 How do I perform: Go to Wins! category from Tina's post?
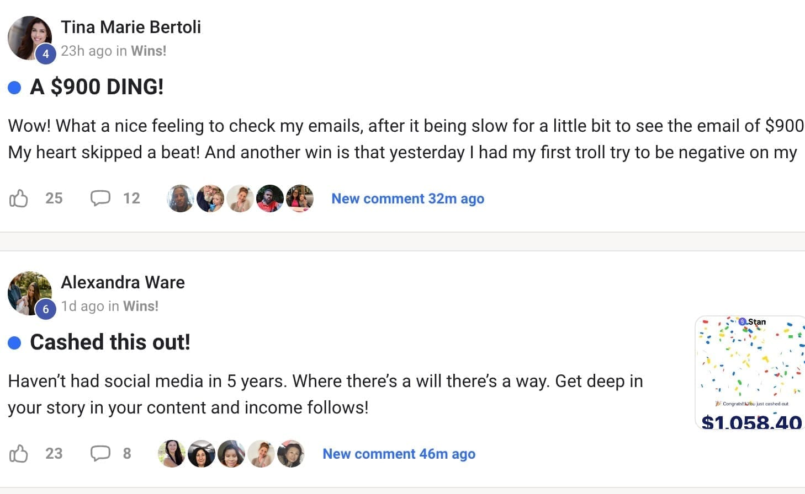coord(149,51)
